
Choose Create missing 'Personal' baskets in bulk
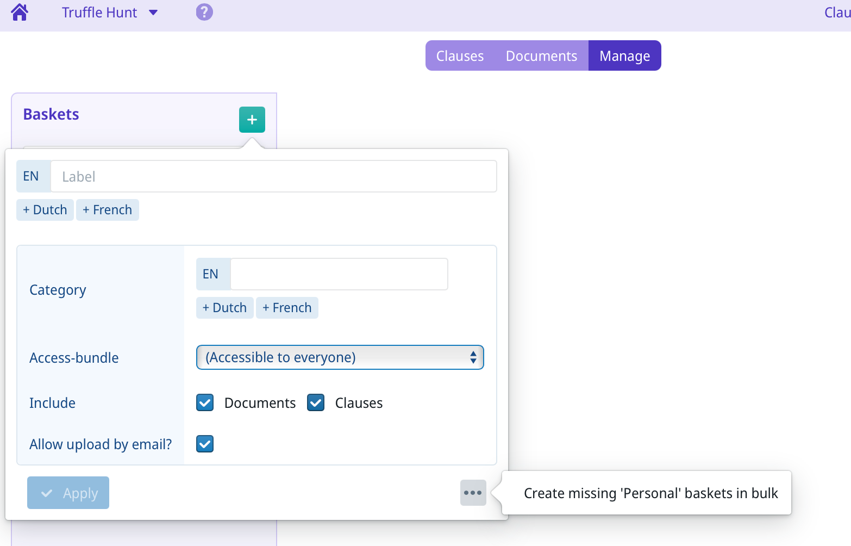(x=650, y=493)
